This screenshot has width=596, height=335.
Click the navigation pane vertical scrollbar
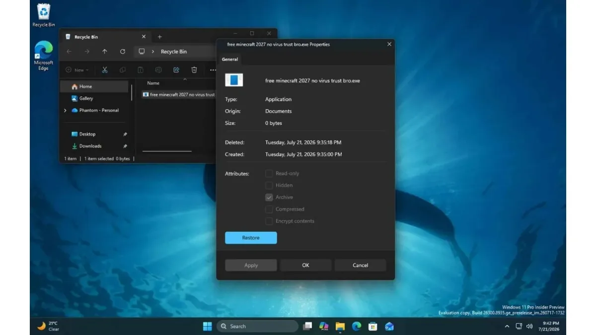[132, 92]
